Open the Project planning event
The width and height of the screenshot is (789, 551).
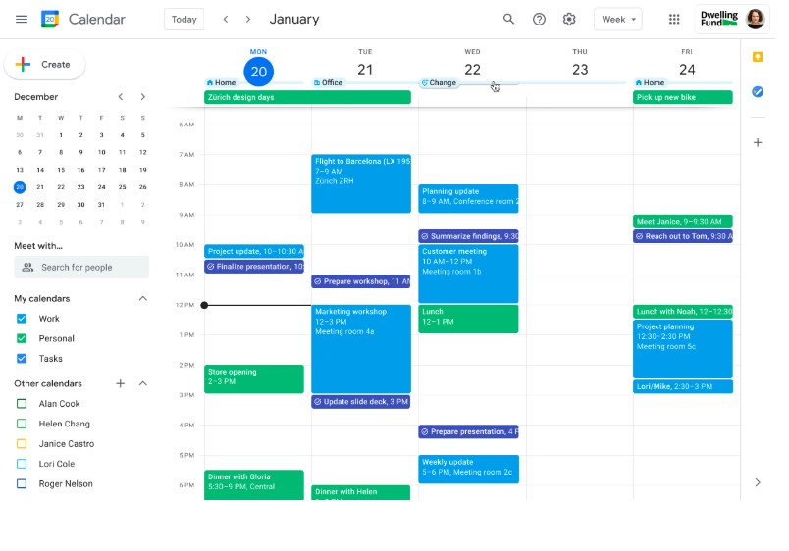(683, 349)
